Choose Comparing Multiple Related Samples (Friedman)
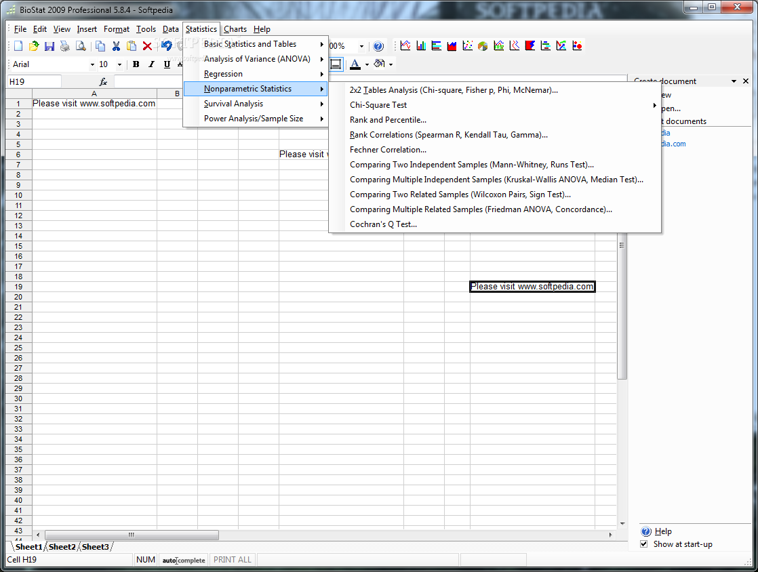 [495, 209]
